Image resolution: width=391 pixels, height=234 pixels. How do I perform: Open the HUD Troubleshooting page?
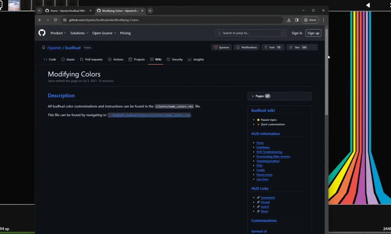(x=269, y=152)
